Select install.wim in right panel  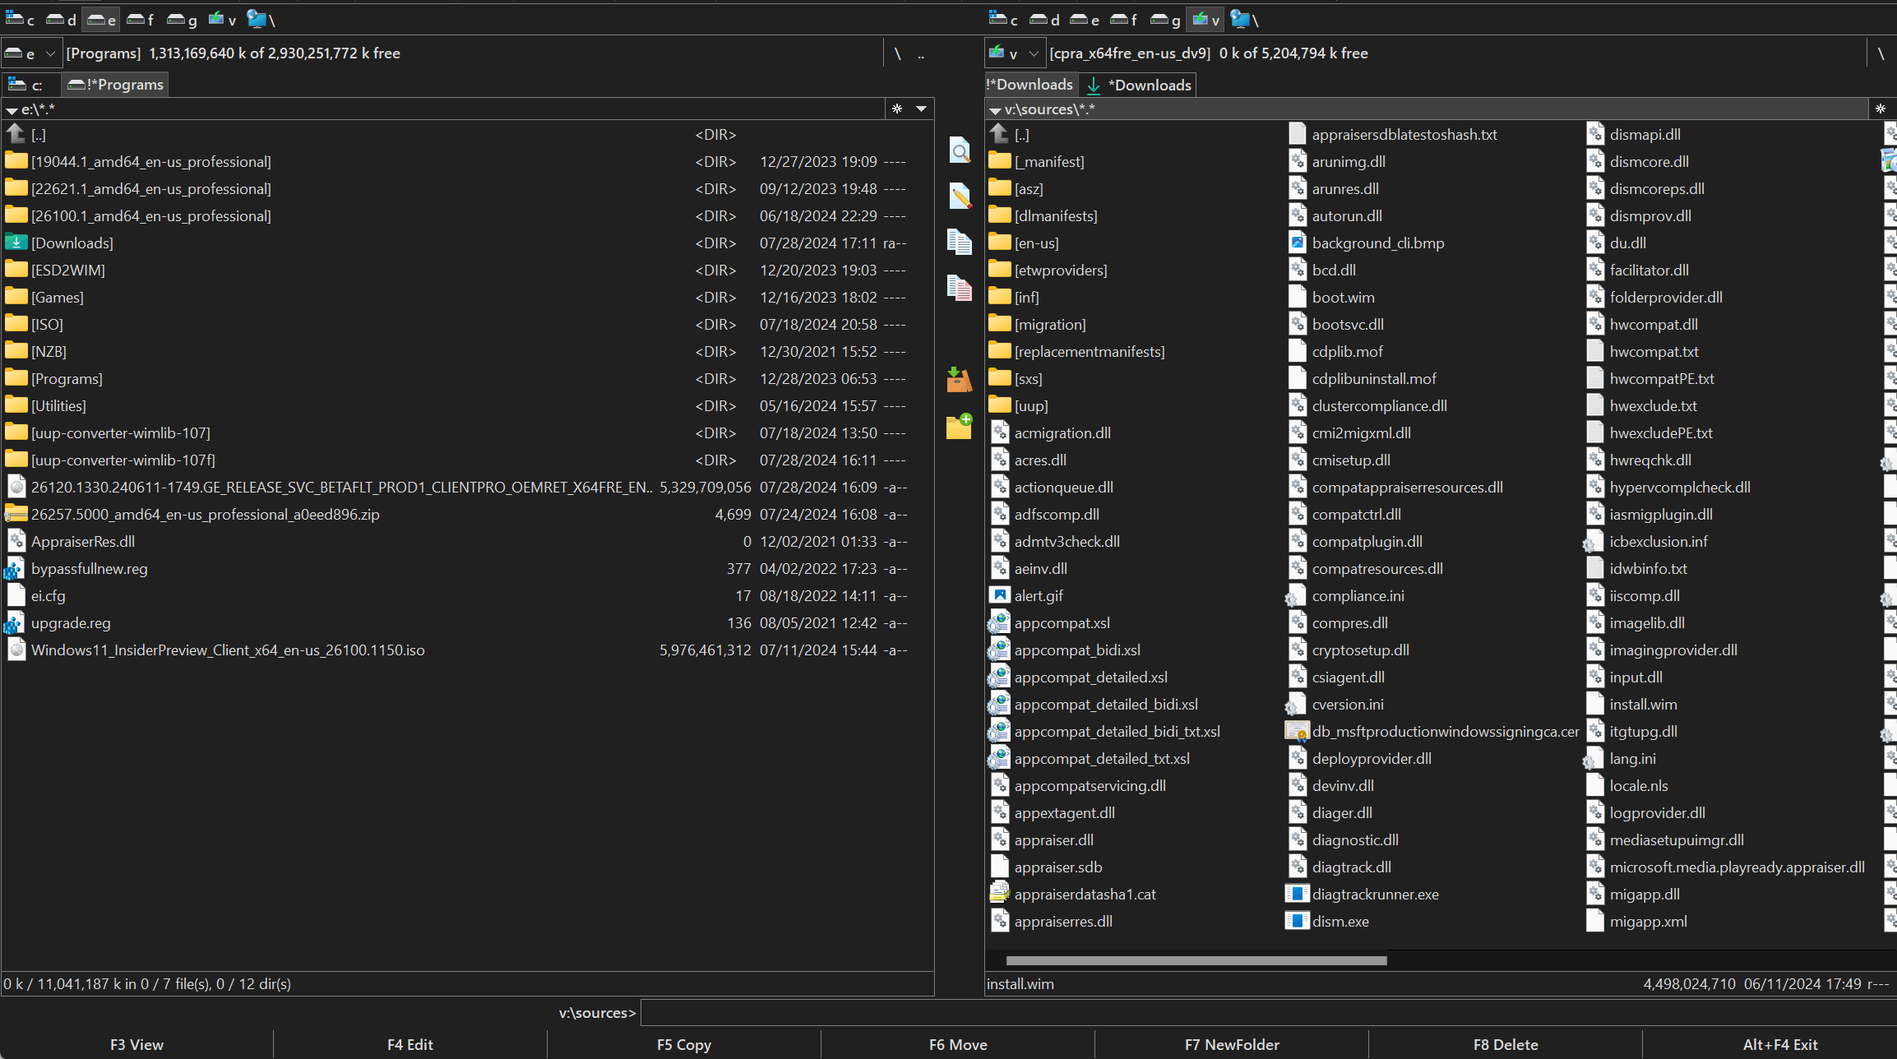pyautogui.click(x=1643, y=705)
